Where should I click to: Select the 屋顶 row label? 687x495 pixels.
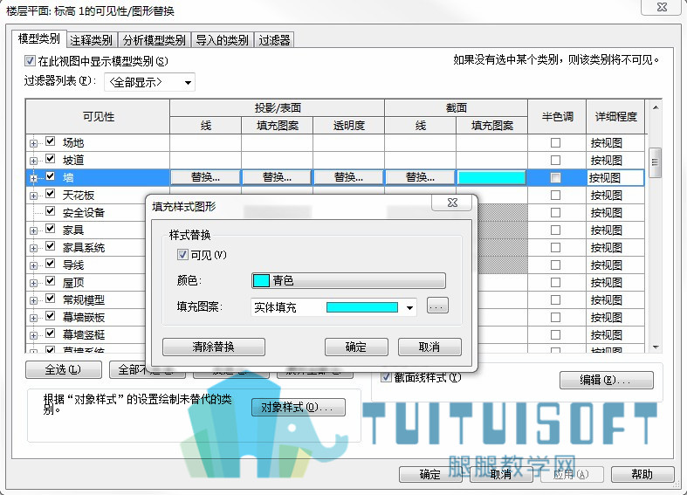coord(73,283)
